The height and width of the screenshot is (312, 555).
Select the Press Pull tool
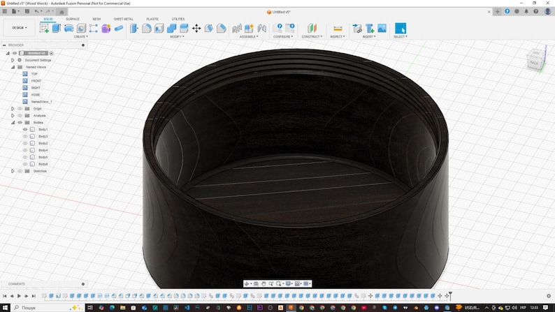point(134,28)
